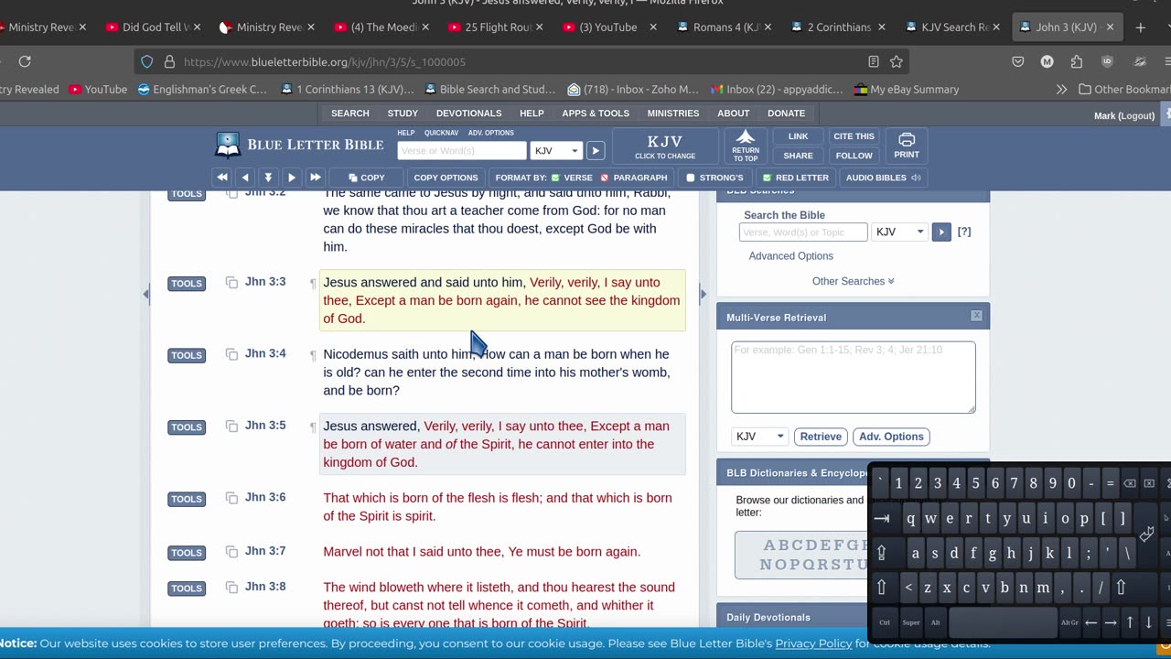
Task: Toggle Firefox reader view icon
Action: [x=873, y=61]
